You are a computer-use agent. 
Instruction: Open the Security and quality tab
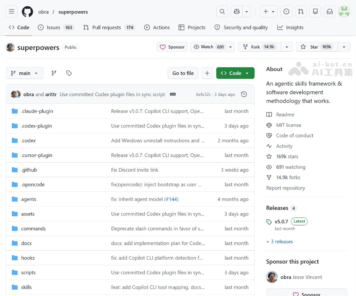(x=241, y=27)
